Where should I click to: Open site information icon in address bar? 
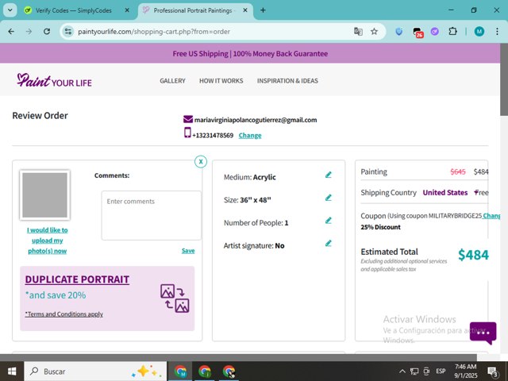pyautogui.click(x=68, y=32)
